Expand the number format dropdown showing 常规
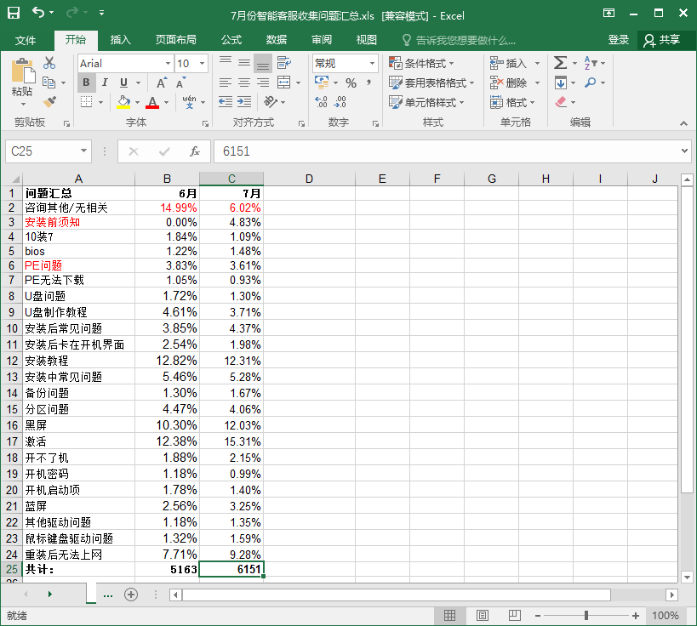 tap(372, 63)
